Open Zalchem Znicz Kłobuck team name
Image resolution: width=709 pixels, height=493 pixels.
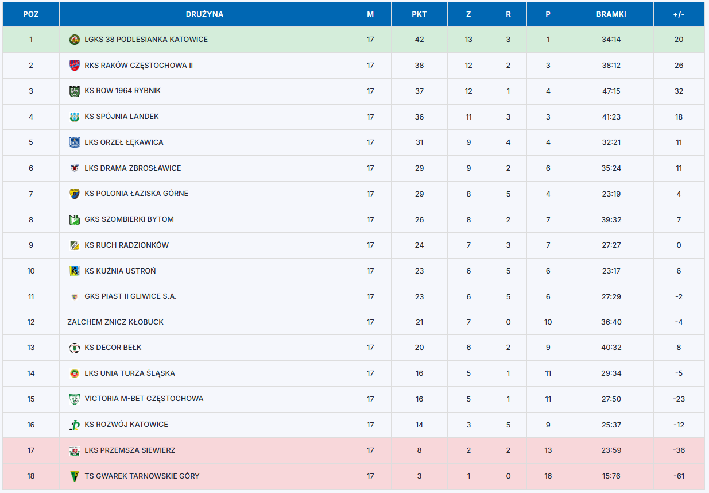point(115,322)
